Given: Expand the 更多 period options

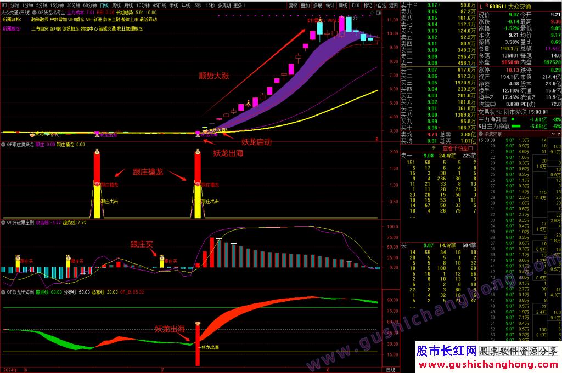Looking at the screenshot, I should point(239,5).
